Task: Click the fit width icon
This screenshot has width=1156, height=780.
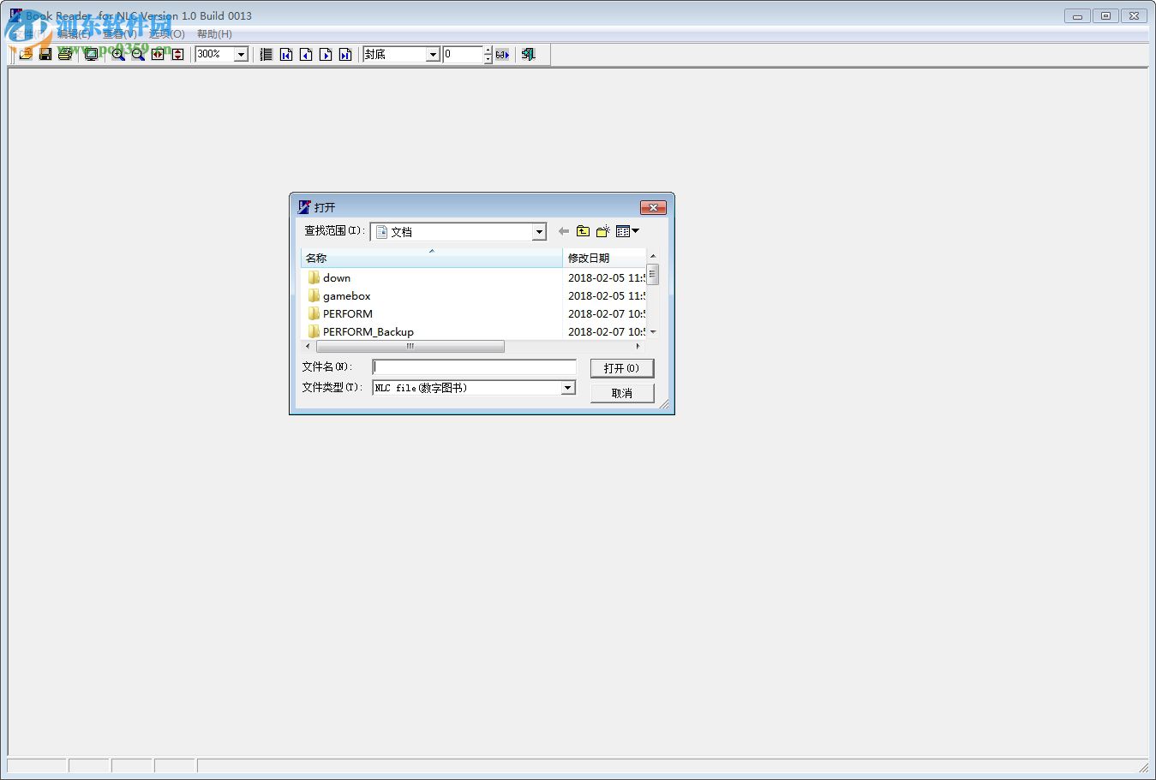Action: click(158, 54)
